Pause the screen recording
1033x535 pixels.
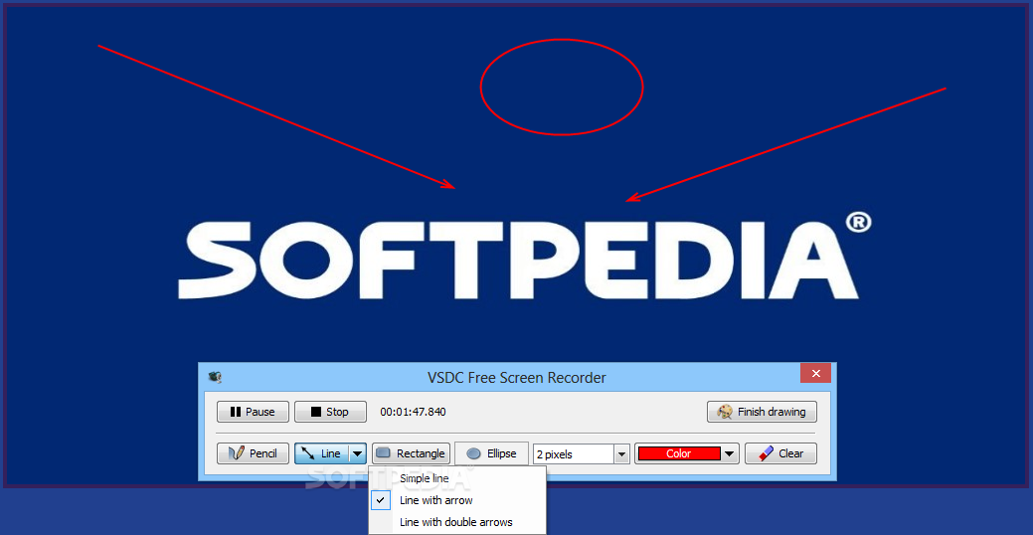pos(253,412)
